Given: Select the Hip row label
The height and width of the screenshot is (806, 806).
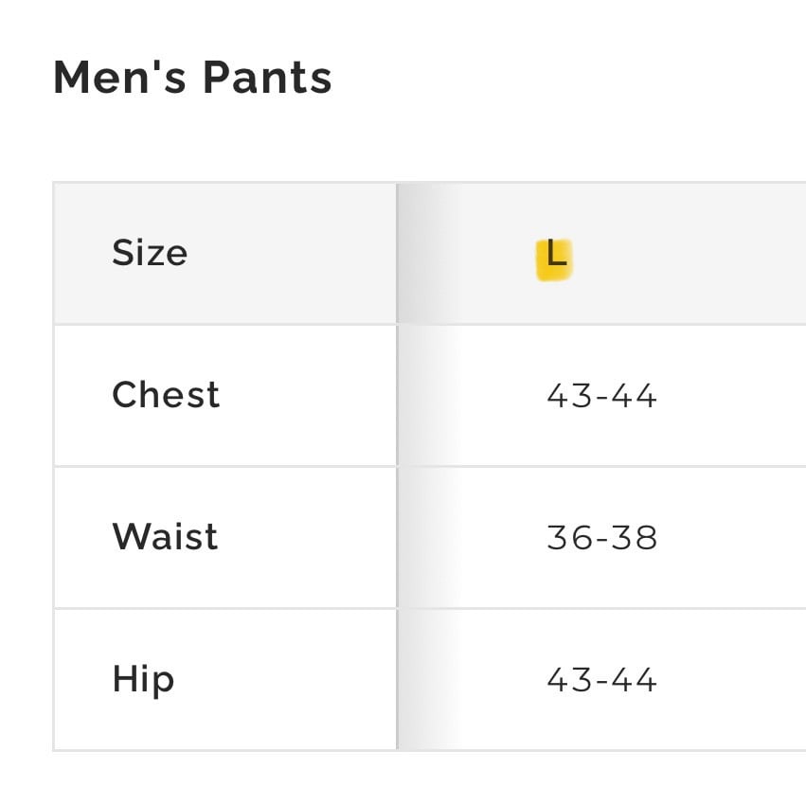Looking at the screenshot, I should tap(143, 679).
